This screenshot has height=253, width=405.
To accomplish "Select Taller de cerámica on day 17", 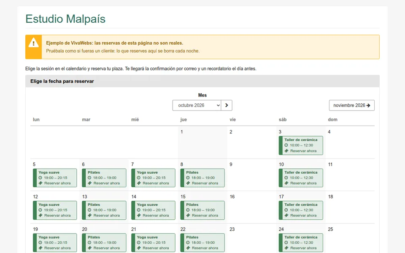I will 301,210.
